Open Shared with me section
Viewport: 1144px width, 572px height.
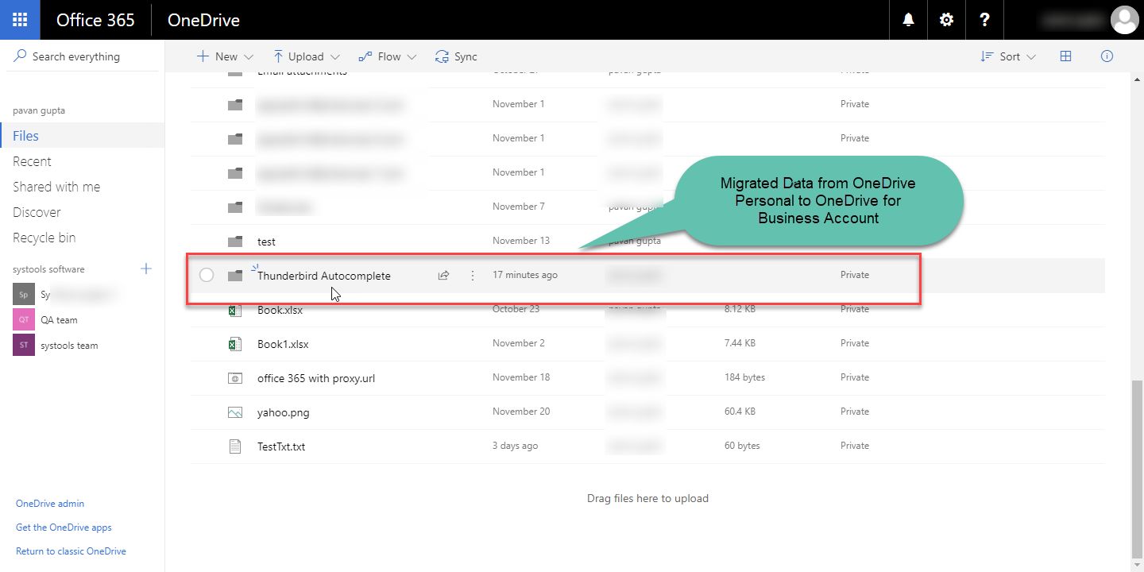coord(56,187)
